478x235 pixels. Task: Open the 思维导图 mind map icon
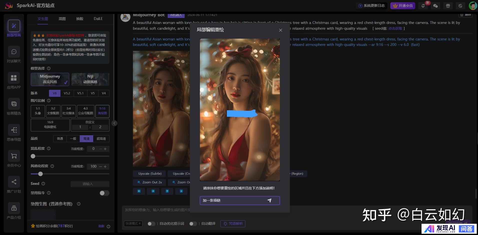14,130
